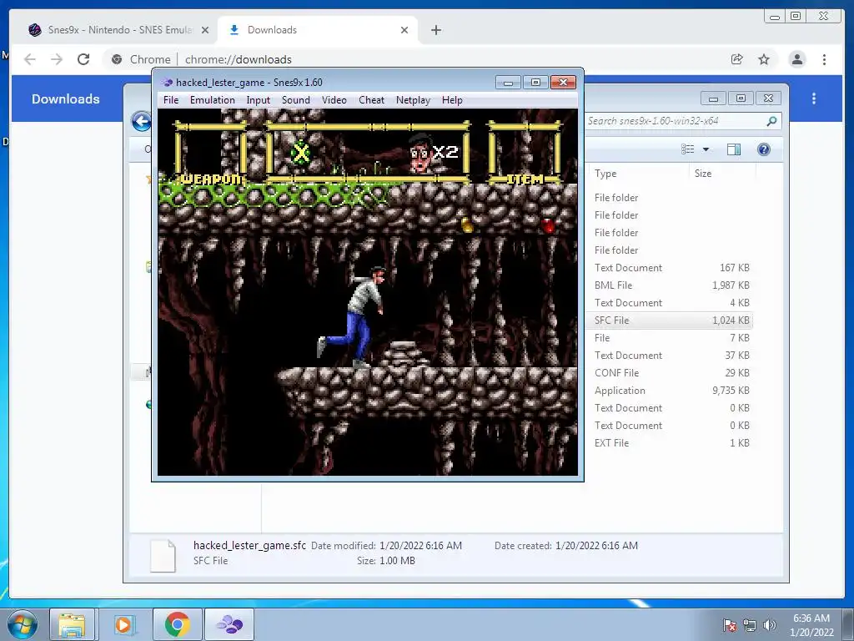This screenshot has width=854, height=641.
Task: Select the Text Document row of 167 KB
Action: pyautogui.click(x=671, y=268)
